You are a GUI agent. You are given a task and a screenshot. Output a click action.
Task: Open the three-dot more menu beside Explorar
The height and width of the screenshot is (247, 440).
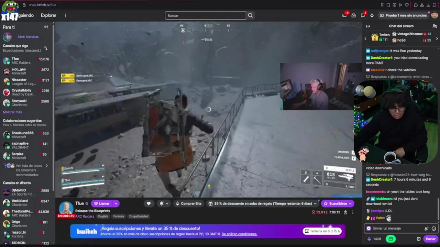65,15
